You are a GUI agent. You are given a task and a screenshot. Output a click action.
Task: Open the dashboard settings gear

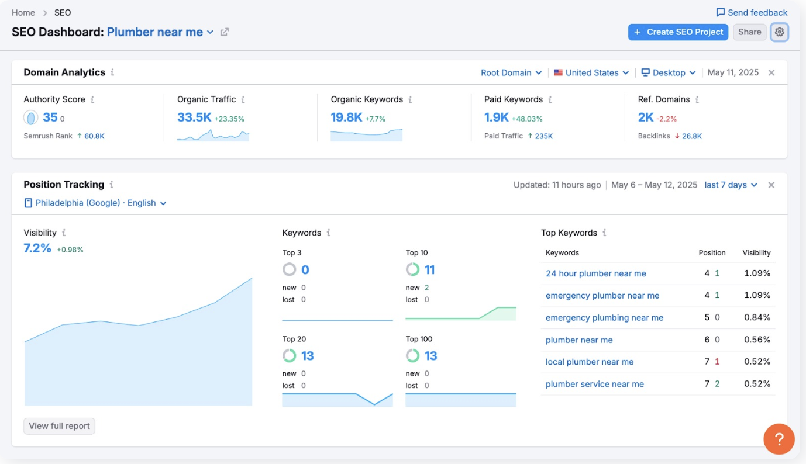780,32
